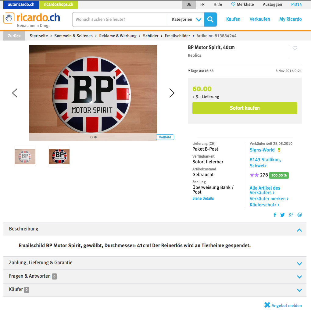Switch the site language to FR
311x310 pixels.
(x=202, y=4)
